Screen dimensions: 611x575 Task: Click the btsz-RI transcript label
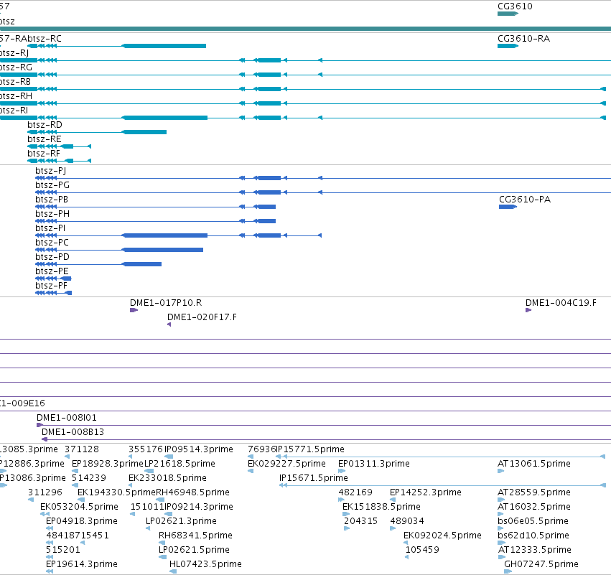click(14, 111)
